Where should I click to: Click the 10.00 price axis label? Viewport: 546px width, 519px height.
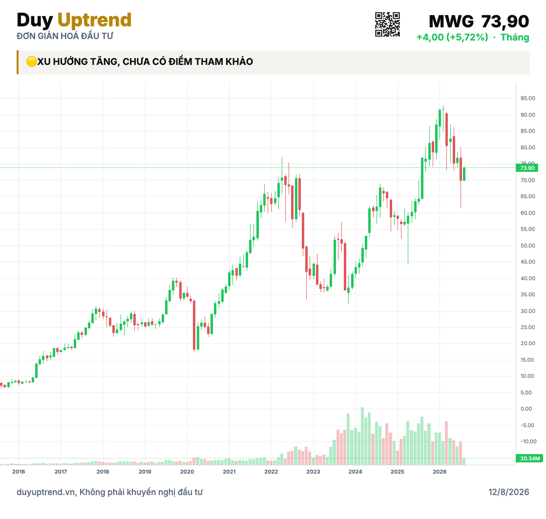[527, 376]
